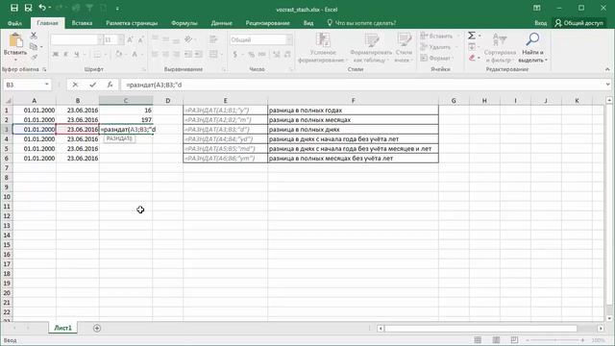The width and height of the screenshot is (615, 346).
Task: Switch to the Вставка ribbon tab
Action: click(82, 23)
